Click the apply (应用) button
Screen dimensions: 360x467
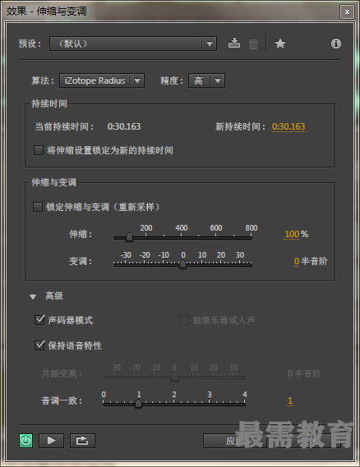235,441
